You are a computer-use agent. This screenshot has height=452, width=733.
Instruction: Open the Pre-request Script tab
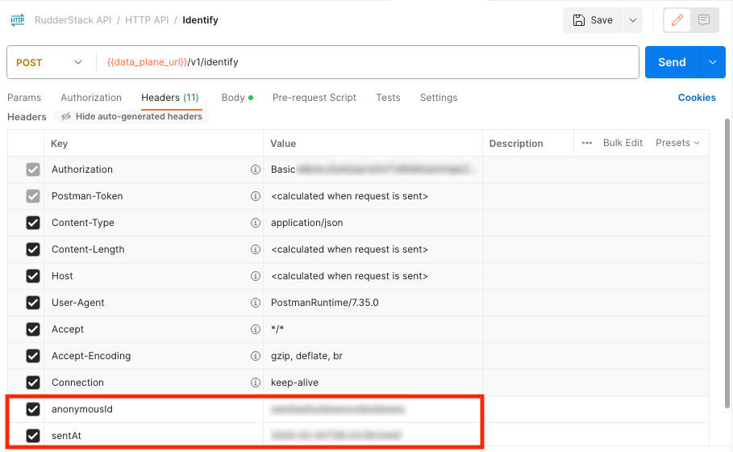coord(314,98)
